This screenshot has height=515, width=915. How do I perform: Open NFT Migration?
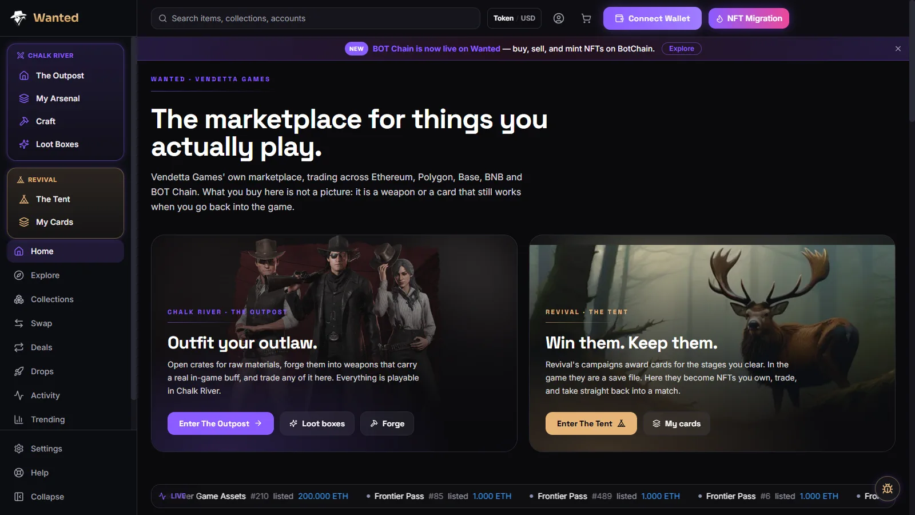(x=749, y=18)
